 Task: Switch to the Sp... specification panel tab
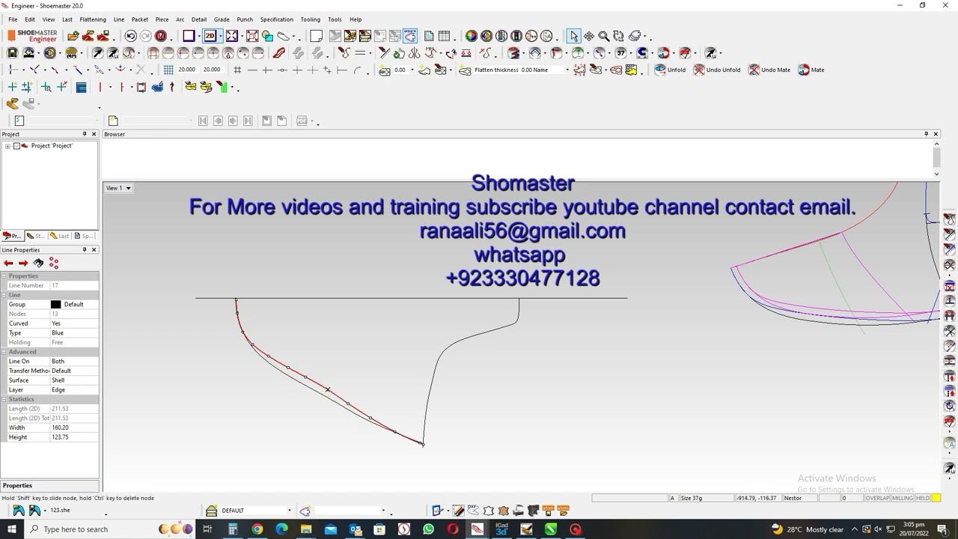84,236
